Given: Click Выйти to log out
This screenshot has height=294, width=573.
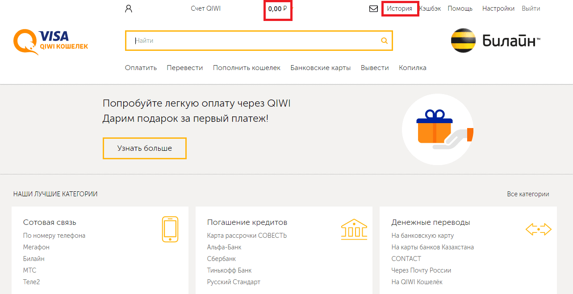Looking at the screenshot, I should 531,8.
